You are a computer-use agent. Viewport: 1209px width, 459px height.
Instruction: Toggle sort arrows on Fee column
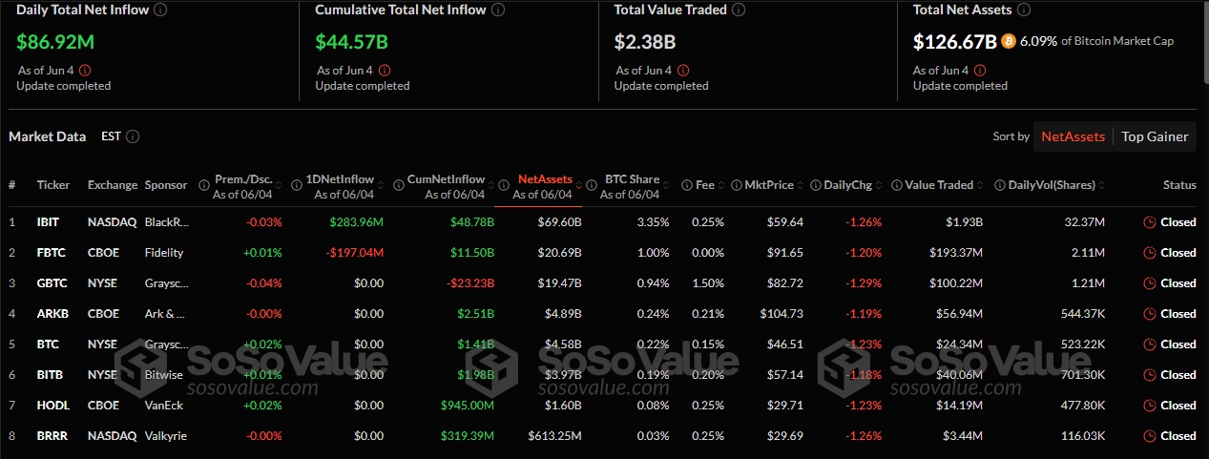tap(720, 185)
